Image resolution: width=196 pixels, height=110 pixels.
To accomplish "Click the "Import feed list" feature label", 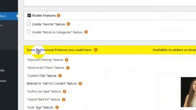I will coord(43,100).
